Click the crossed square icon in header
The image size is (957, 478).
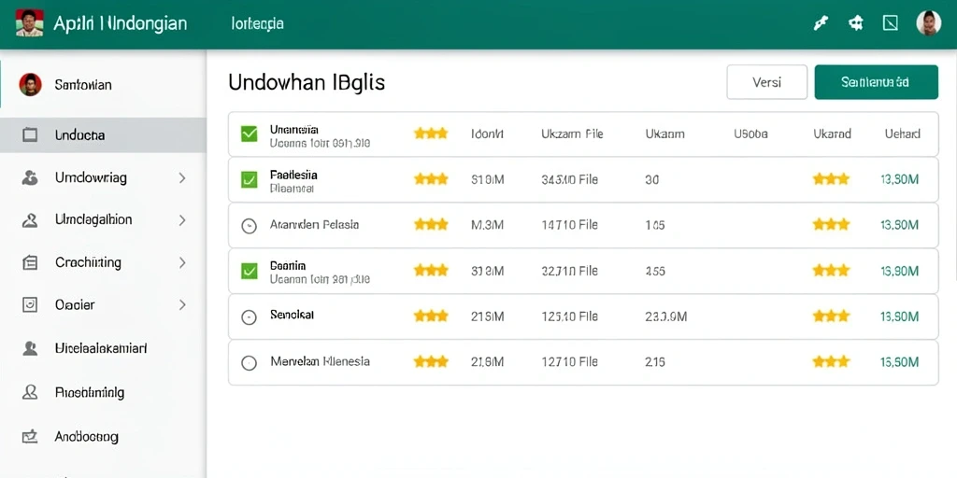click(x=891, y=23)
